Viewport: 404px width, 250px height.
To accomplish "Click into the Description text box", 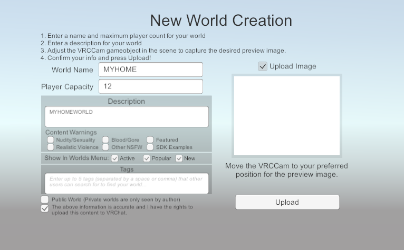I will click(127, 116).
